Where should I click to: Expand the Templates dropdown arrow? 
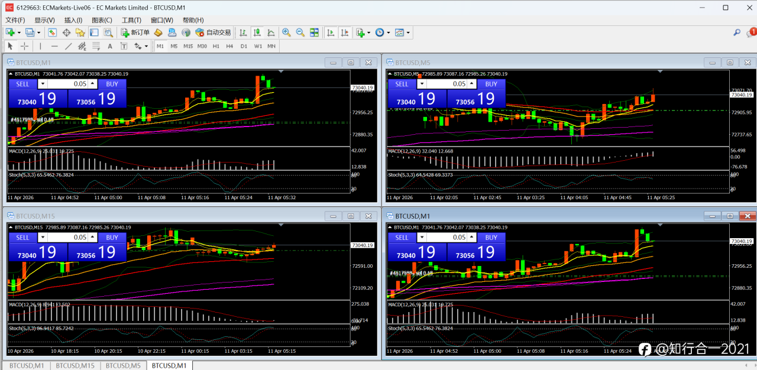408,33
